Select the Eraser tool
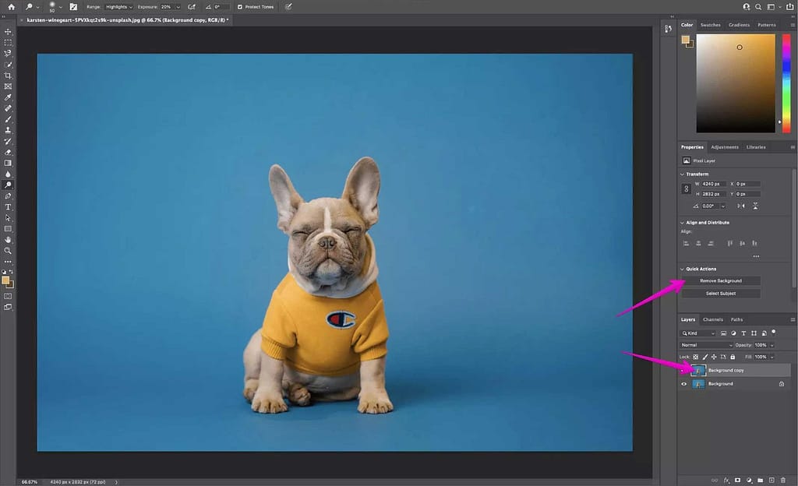Image resolution: width=798 pixels, height=486 pixels. click(9, 151)
